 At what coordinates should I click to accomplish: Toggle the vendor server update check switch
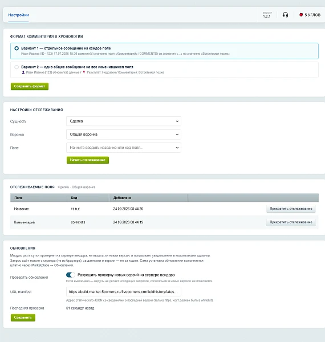click(x=71, y=275)
